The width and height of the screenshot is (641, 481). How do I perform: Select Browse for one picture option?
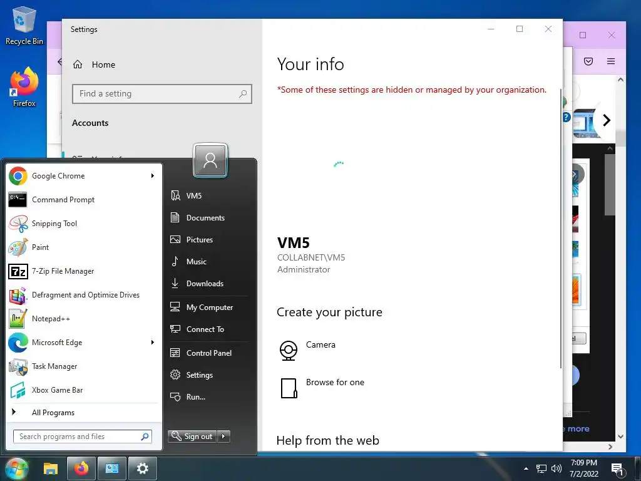[x=322, y=388]
